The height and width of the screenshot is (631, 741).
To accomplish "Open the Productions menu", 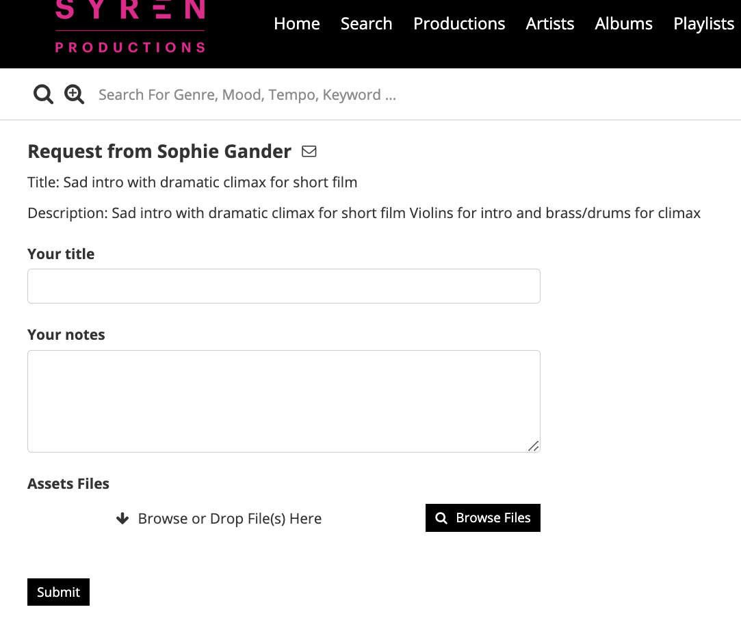I will click(x=459, y=23).
